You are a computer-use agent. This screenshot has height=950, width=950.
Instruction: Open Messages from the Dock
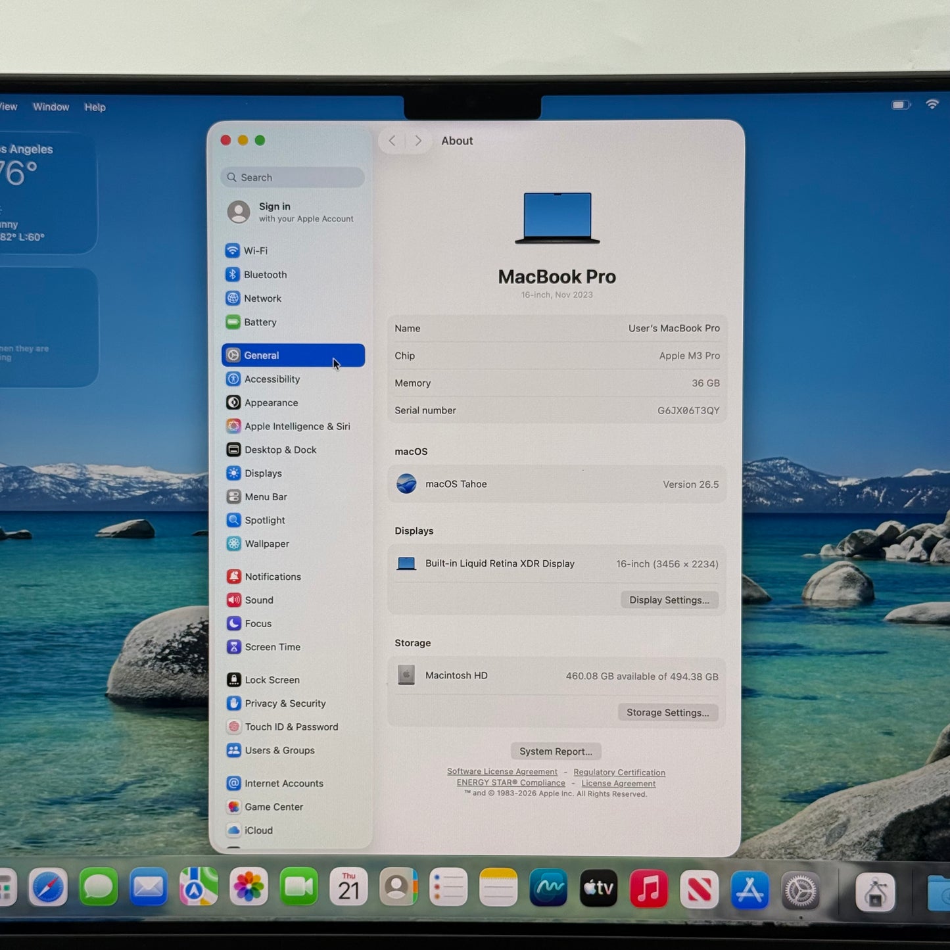coord(99,887)
